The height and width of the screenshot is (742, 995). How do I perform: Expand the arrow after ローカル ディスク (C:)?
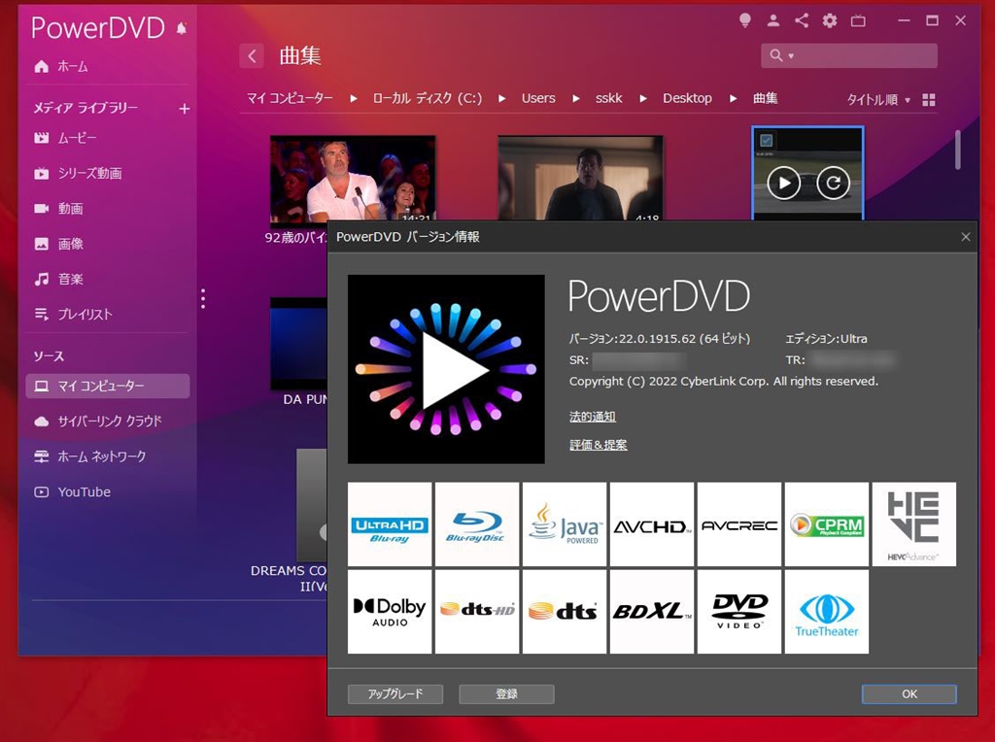[x=502, y=98]
